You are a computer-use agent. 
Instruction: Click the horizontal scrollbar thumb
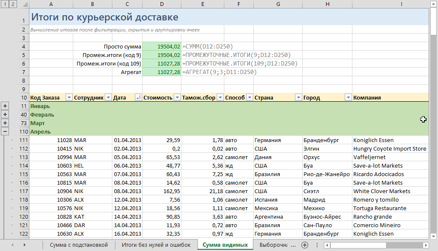click(358, 245)
